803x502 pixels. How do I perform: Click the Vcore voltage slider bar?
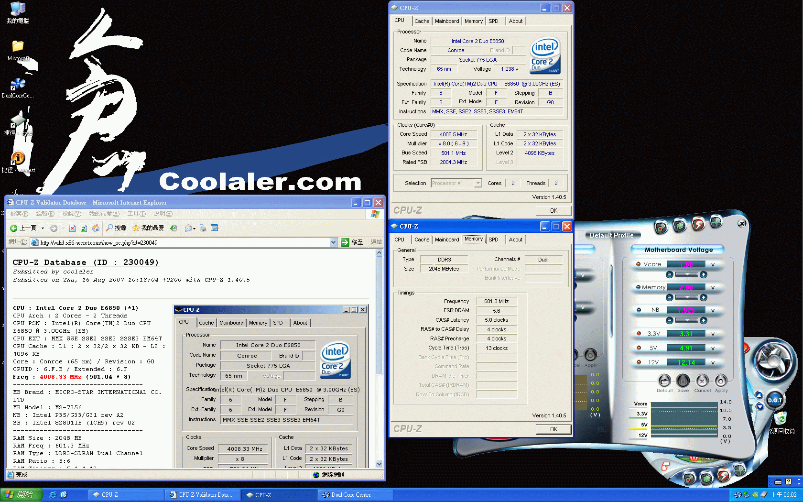[686, 274]
